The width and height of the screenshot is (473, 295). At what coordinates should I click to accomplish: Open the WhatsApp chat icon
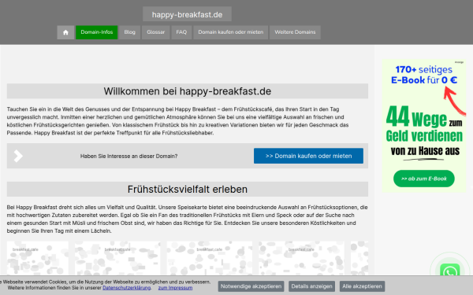pyautogui.click(x=450, y=271)
